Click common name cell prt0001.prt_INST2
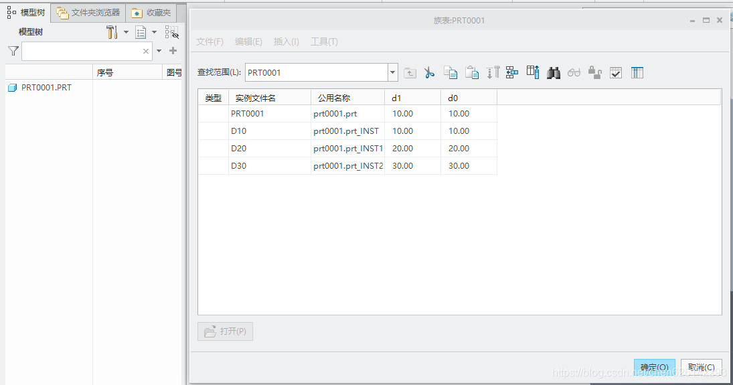733x385 pixels. coord(347,165)
